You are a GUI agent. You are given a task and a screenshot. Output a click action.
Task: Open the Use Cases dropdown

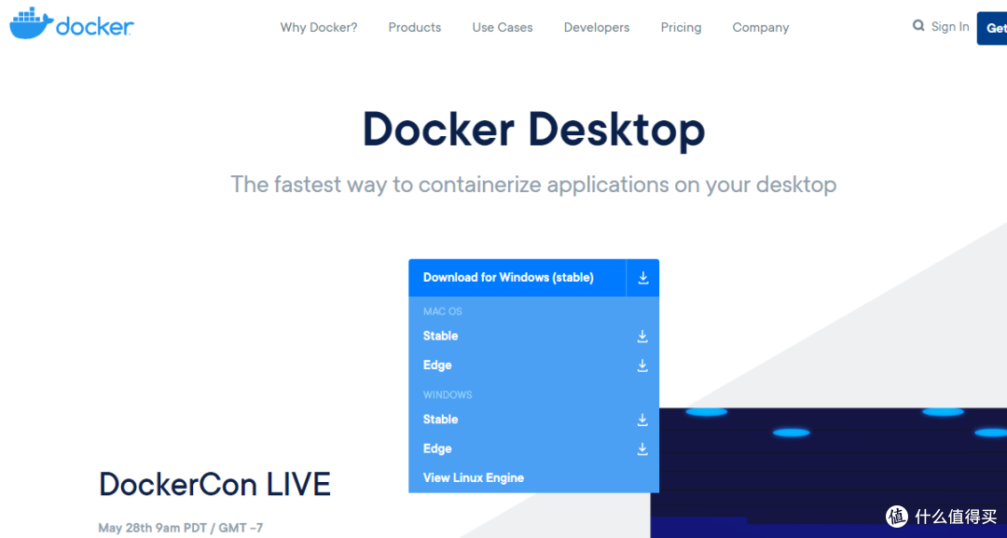(502, 27)
